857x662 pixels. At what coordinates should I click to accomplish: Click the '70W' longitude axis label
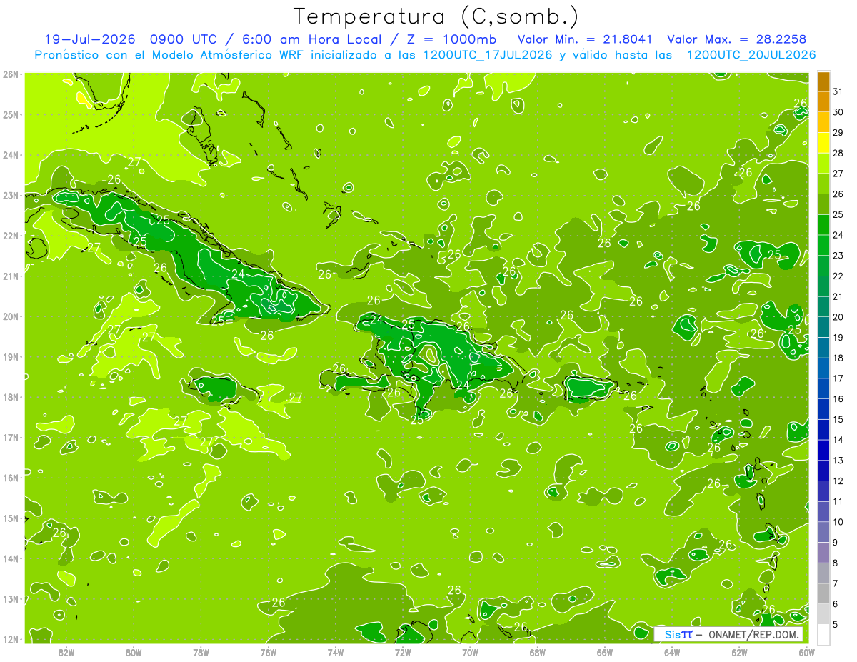point(470,652)
